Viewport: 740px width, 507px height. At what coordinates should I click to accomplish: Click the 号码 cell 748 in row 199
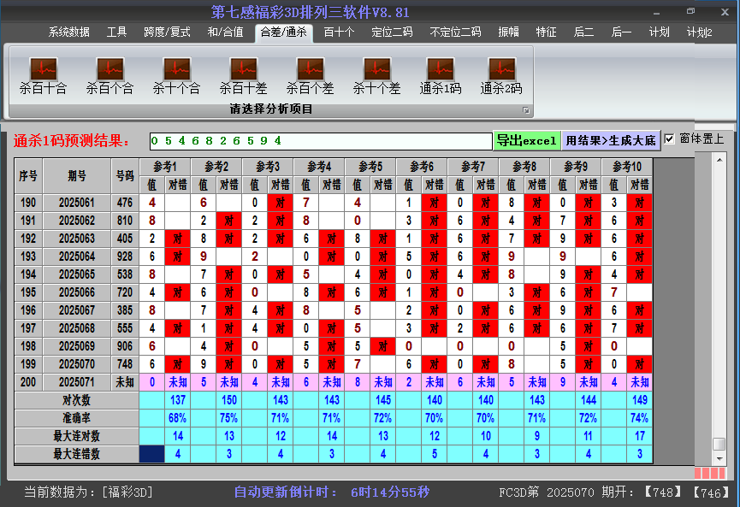coord(125,364)
